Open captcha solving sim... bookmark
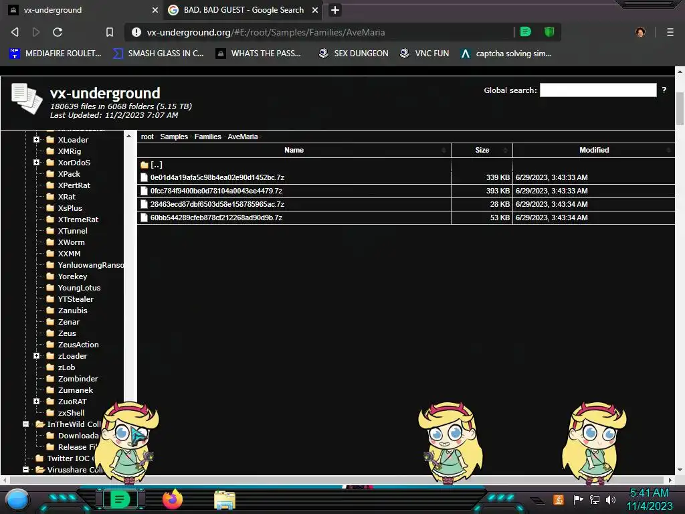 [506, 54]
